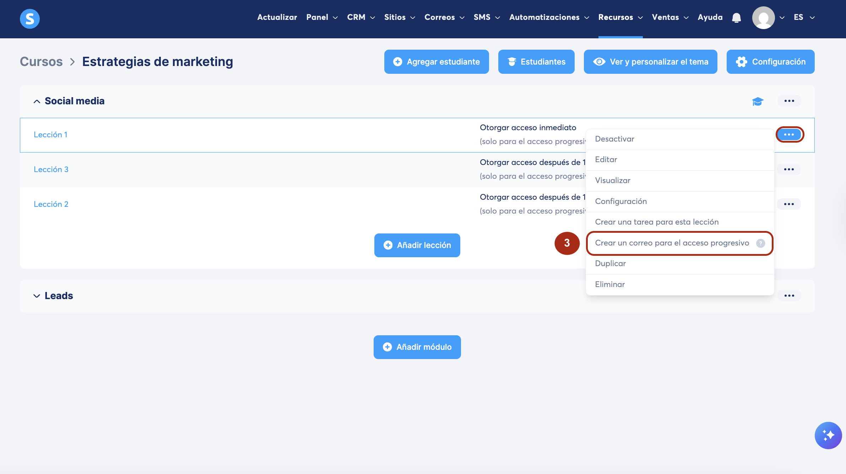Open Leads module three-dots menu
Screen dimensions: 846x474
pos(789,296)
